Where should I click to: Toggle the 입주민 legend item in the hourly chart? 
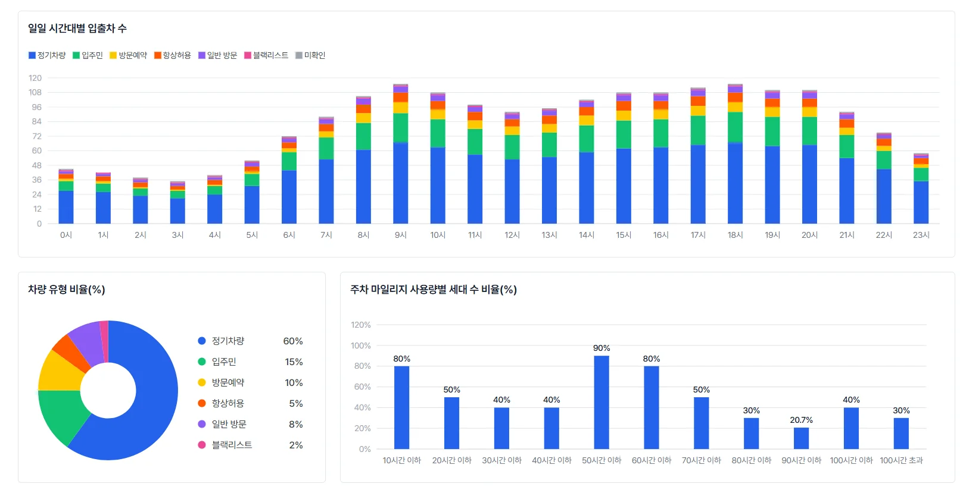88,55
